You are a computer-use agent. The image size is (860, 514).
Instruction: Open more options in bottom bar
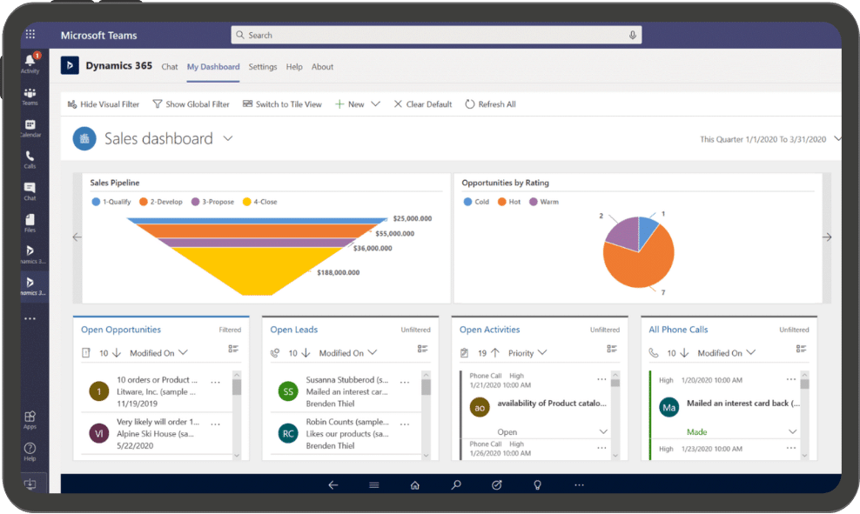[579, 484]
